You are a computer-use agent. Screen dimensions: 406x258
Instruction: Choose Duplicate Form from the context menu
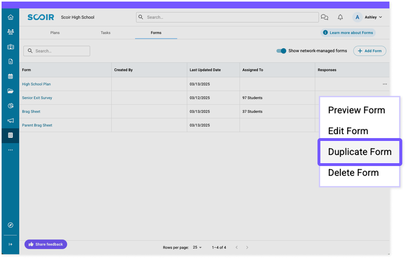pos(360,152)
